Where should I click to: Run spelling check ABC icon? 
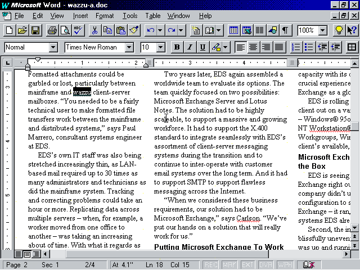click(78, 30)
